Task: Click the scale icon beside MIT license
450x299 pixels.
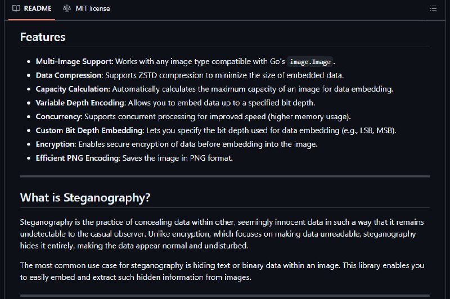Action: click(67, 8)
